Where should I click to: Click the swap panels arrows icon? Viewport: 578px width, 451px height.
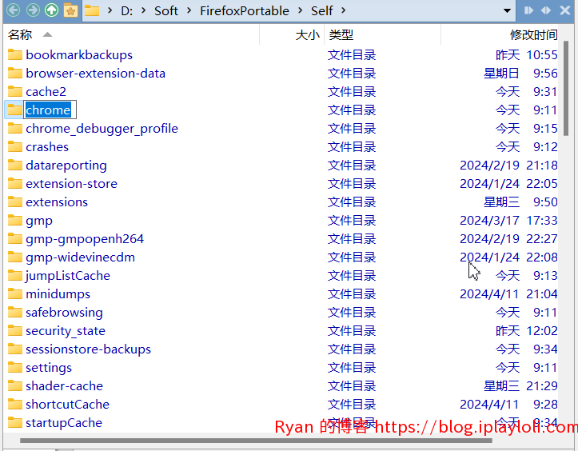[546, 10]
